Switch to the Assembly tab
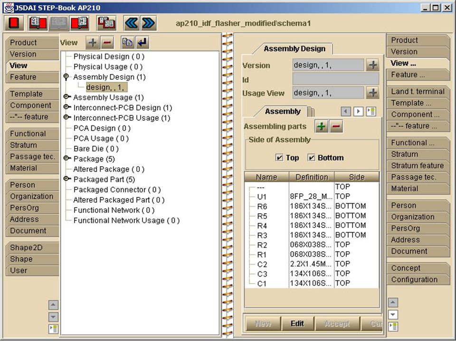Screen dimensions: 456x342 (x=282, y=111)
